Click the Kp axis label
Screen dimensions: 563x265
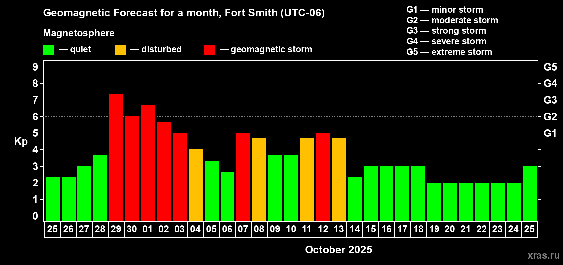[21, 142]
